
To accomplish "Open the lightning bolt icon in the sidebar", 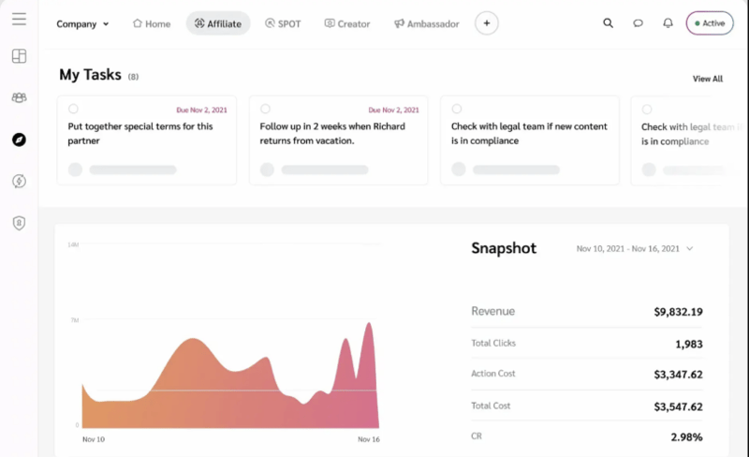I will tap(19, 181).
